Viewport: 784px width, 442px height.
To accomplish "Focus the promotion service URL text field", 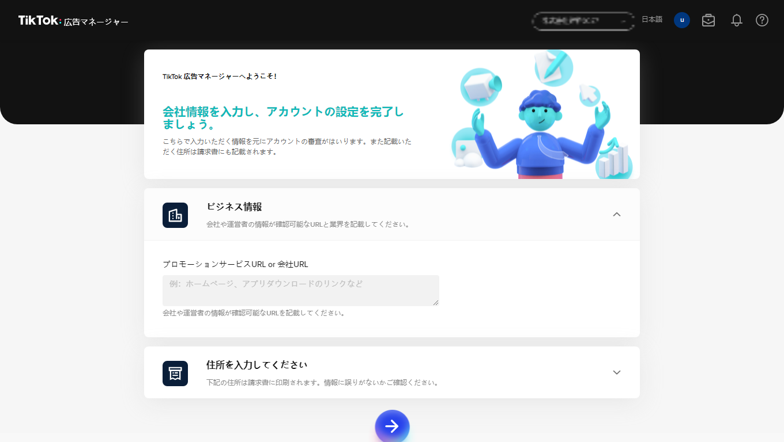I will click(301, 291).
